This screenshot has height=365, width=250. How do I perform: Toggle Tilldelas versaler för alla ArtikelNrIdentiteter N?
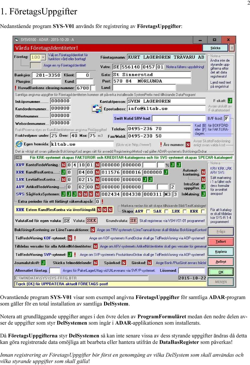[96, 246]
